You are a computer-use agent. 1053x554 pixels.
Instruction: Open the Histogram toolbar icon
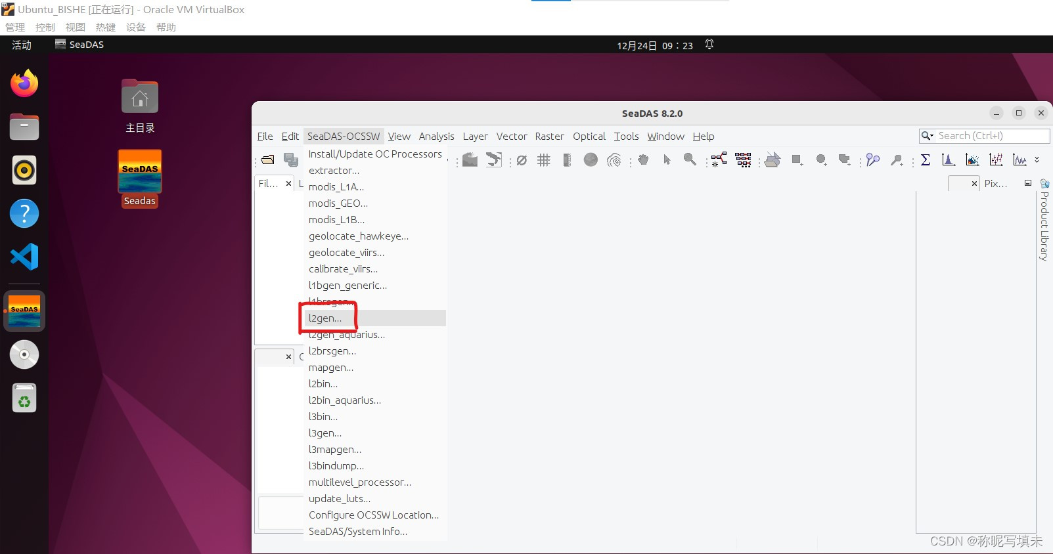(949, 160)
